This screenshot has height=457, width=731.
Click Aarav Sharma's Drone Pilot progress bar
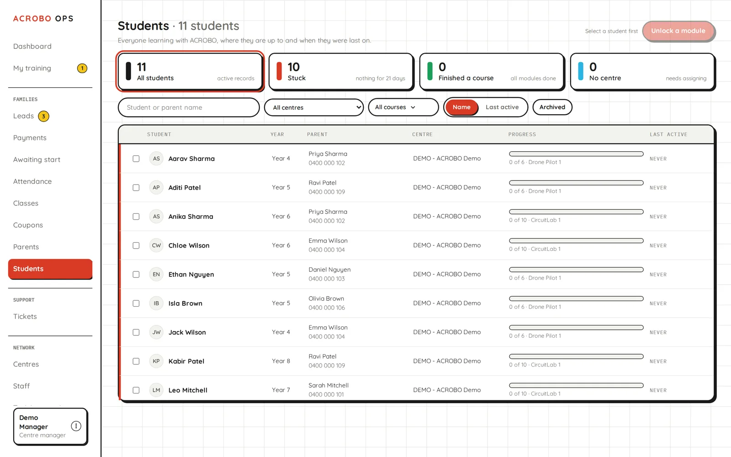(x=576, y=154)
